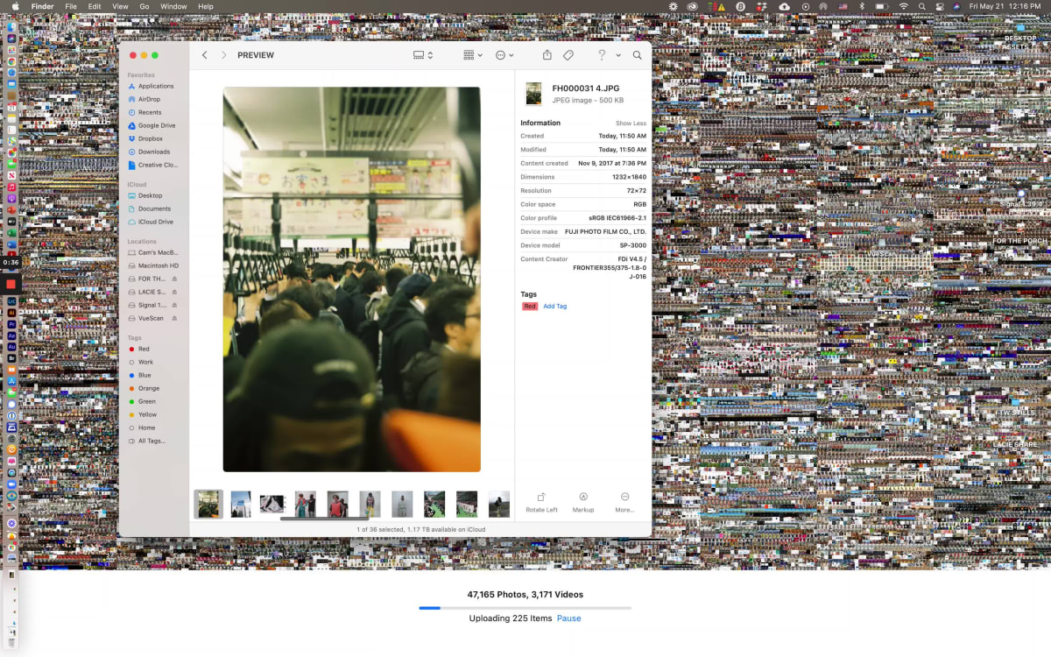Image resolution: width=1051 pixels, height=657 pixels.
Task: Click the Red tag swatch under Tags
Action: (x=529, y=307)
